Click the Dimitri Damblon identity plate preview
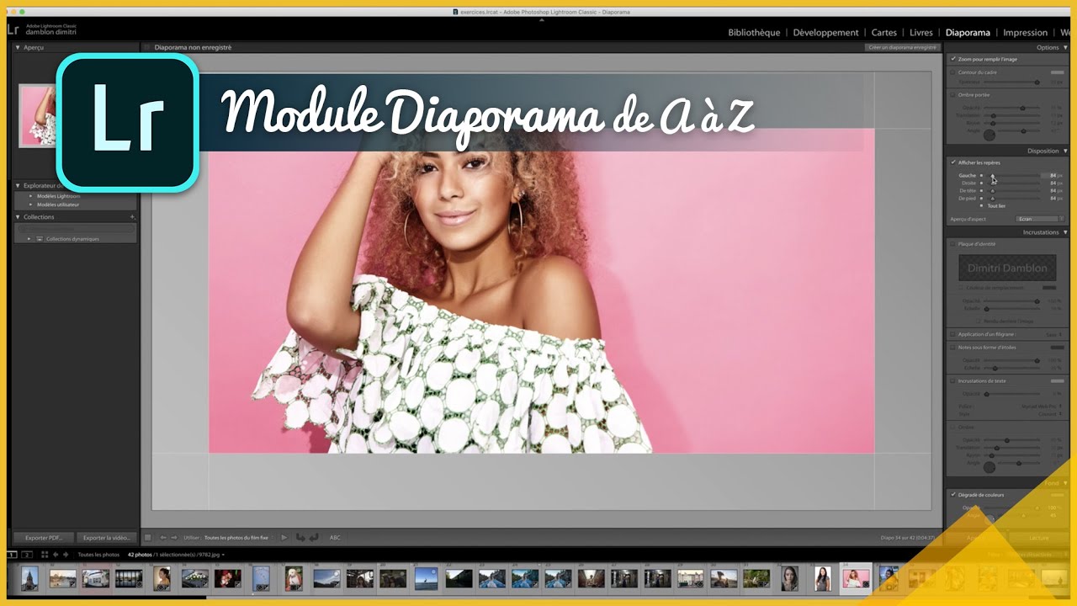 1007,268
